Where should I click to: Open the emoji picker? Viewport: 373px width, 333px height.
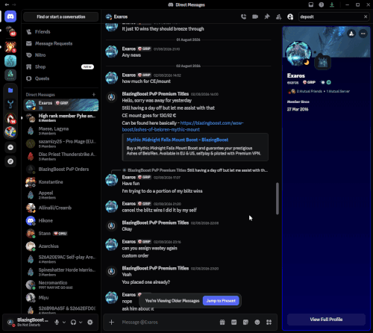click(x=257, y=323)
